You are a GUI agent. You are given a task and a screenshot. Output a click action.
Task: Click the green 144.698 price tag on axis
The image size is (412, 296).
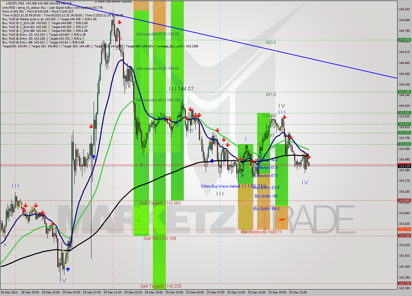click(404, 40)
